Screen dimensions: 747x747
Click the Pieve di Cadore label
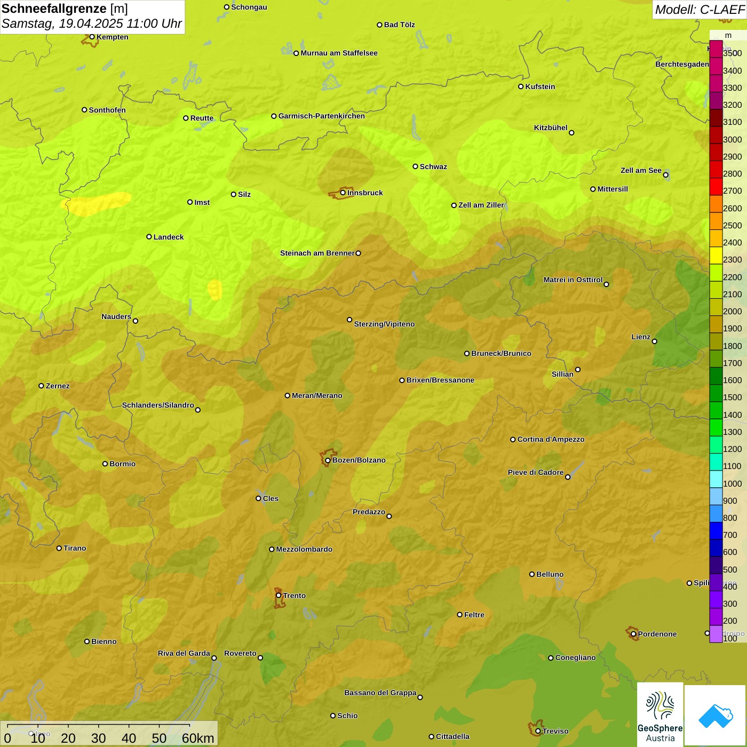[x=536, y=472]
